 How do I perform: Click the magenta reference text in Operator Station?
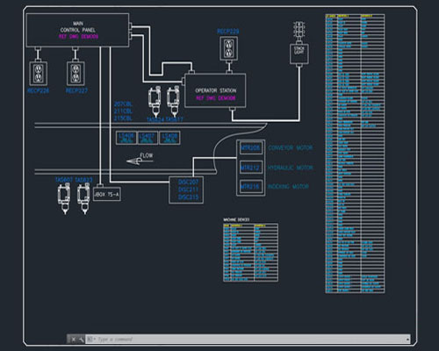coord(216,98)
